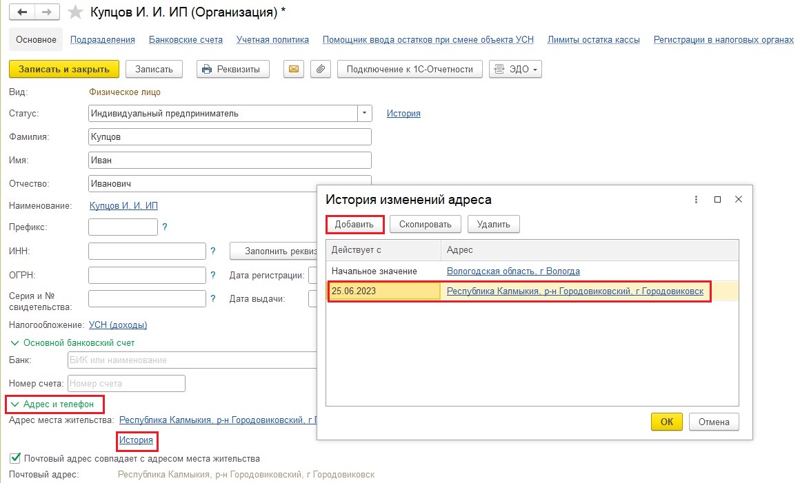Click into the Фамилия field

230,137
